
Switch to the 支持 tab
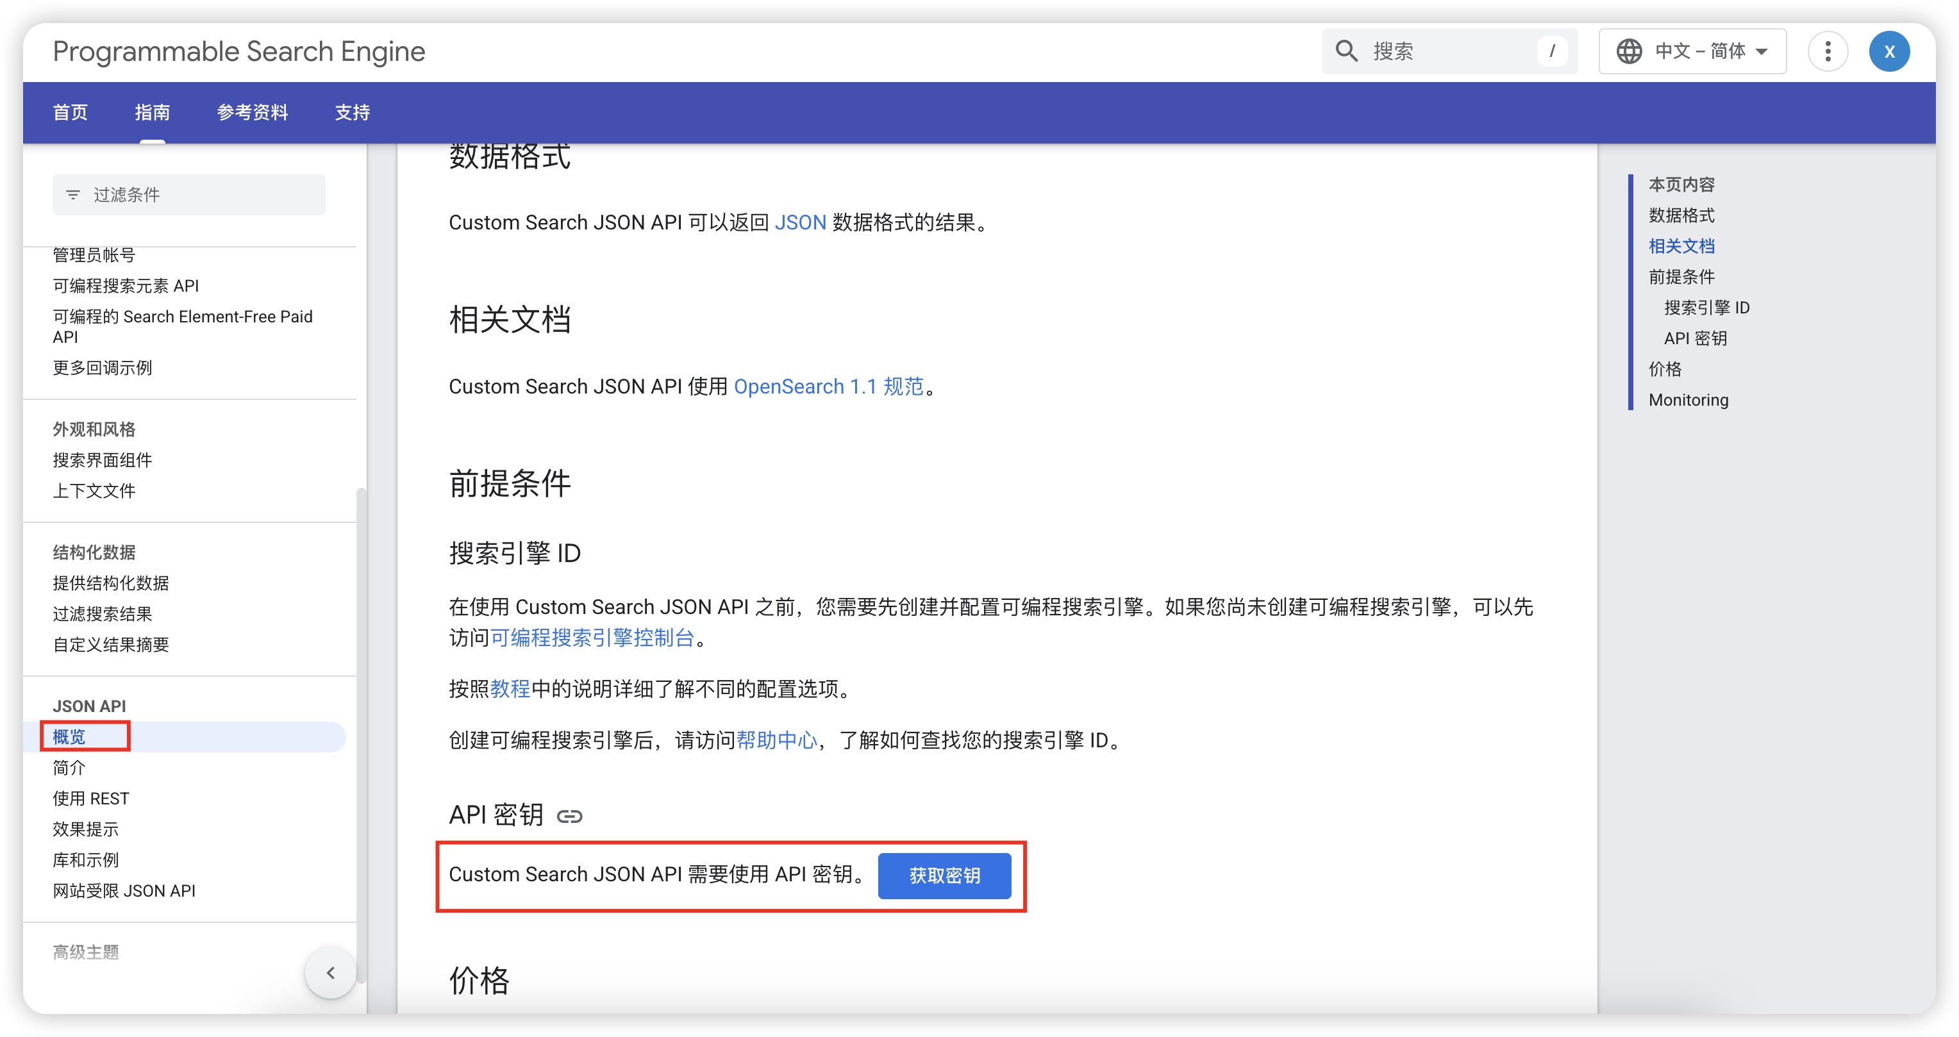click(352, 113)
